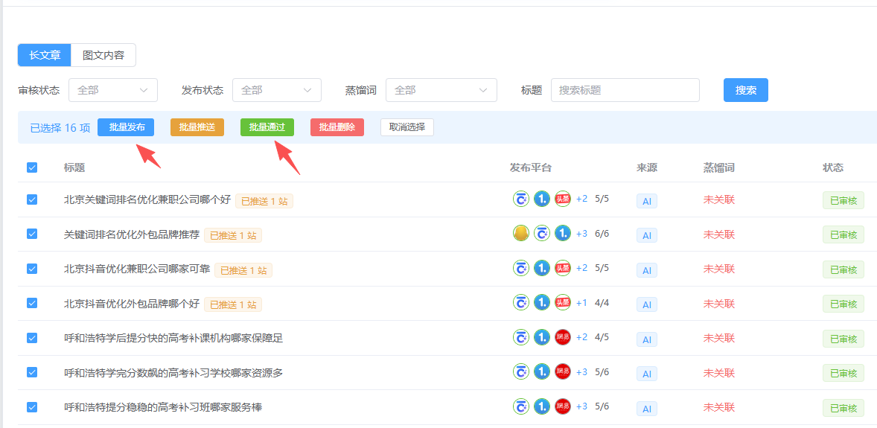The height and width of the screenshot is (428, 877).
Task: Click blue 1. icon in 呼和浩特提分稳稳 row
Action: tap(542, 406)
